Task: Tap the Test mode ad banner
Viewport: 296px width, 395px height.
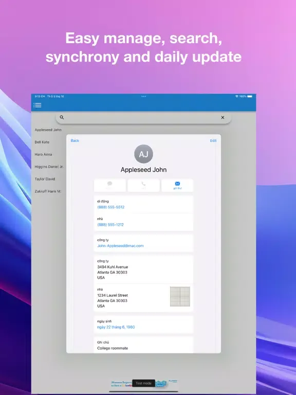Action: [143, 383]
